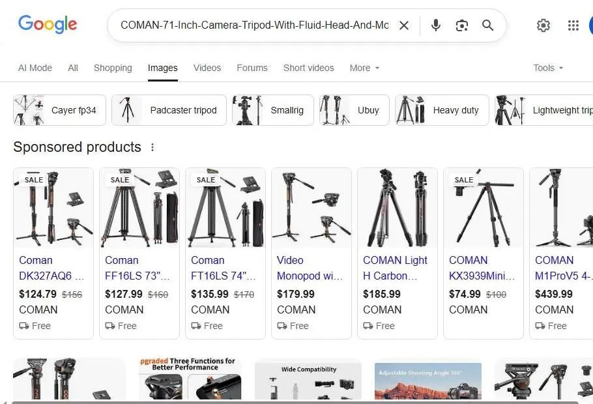
Task: Open the Three Functions for Better Performance image
Action: (x=190, y=379)
